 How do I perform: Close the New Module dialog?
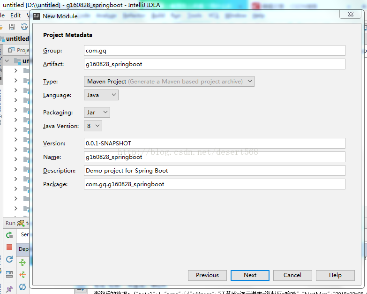coord(351,14)
